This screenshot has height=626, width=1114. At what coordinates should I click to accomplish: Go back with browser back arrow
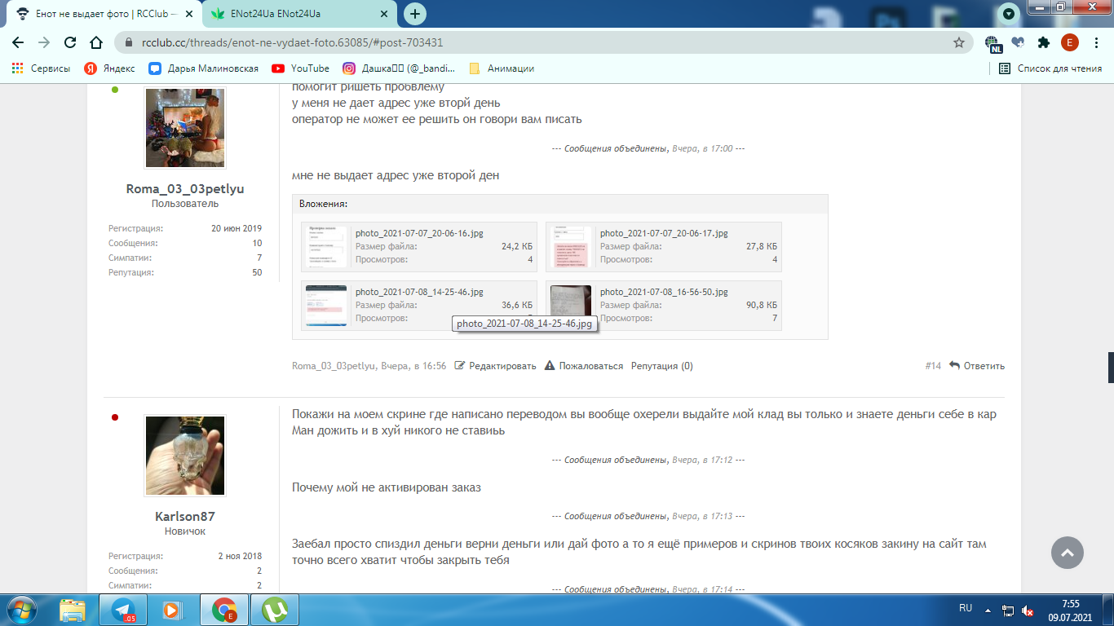(18, 42)
